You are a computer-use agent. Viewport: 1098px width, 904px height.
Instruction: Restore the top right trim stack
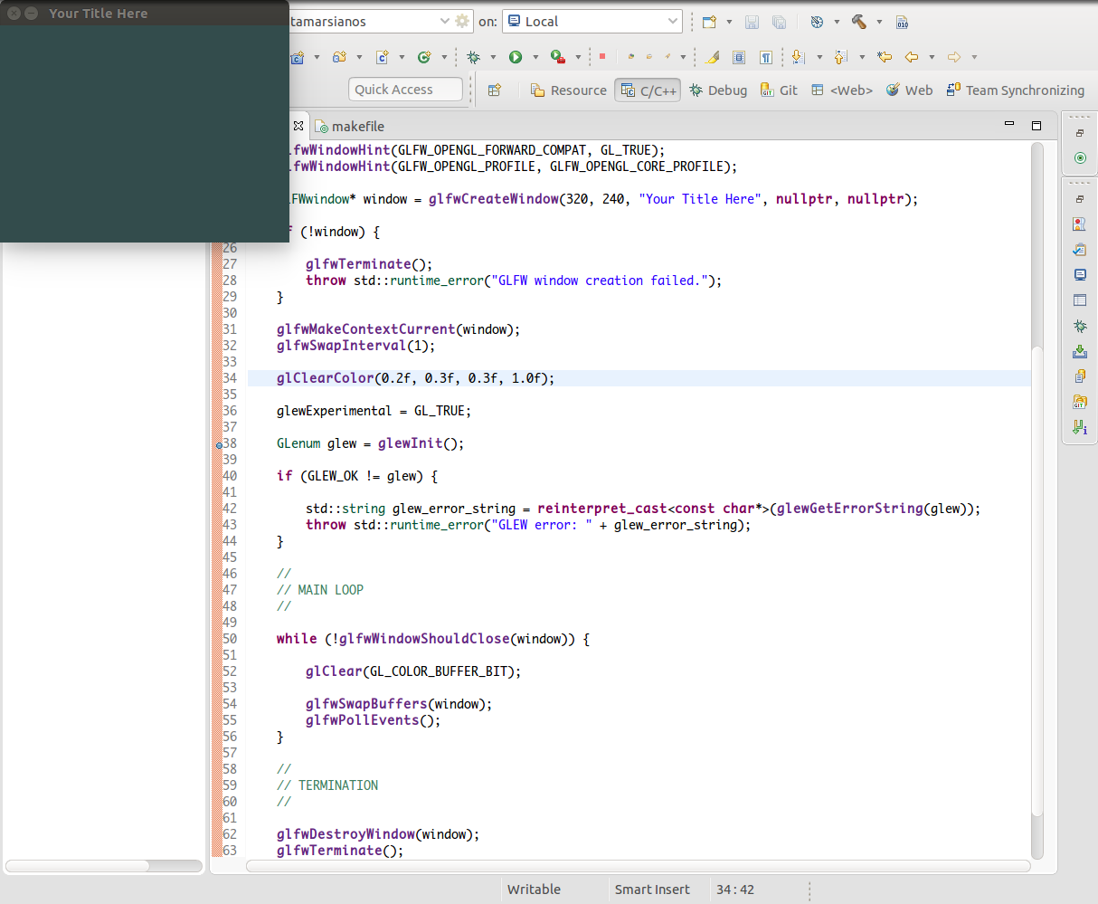(x=1080, y=133)
